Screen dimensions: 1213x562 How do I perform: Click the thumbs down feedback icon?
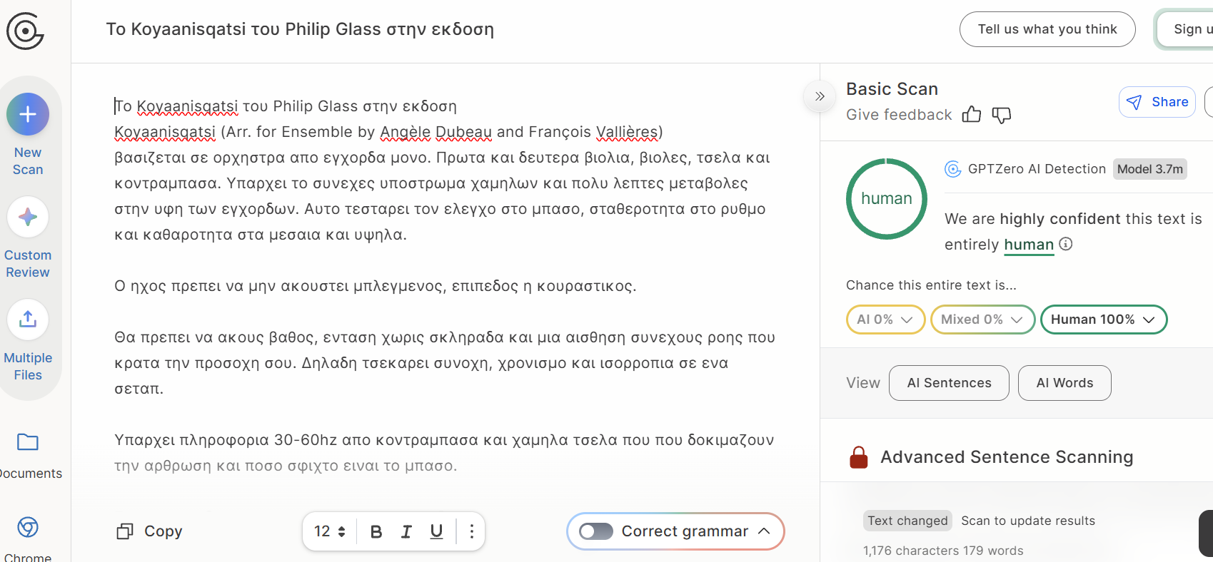1002,115
